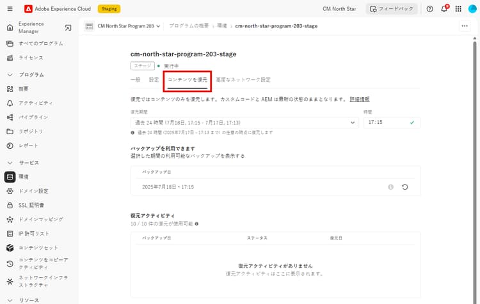The width and height of the screenshot is (480, 304).
Task: Open the user profile avatar
Action: pos(473,9)
